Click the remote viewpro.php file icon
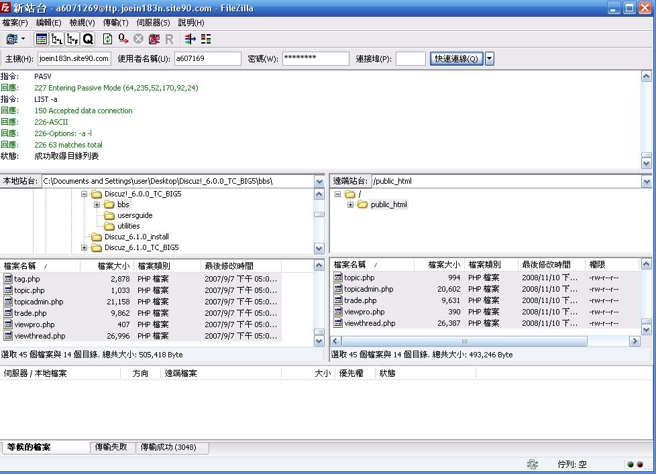The width and height of the screenshot is (656, 474). (338, 311)
